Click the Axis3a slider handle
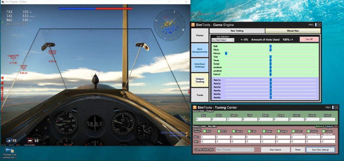The height and width of the screenshot is (161, 344). 270,87
